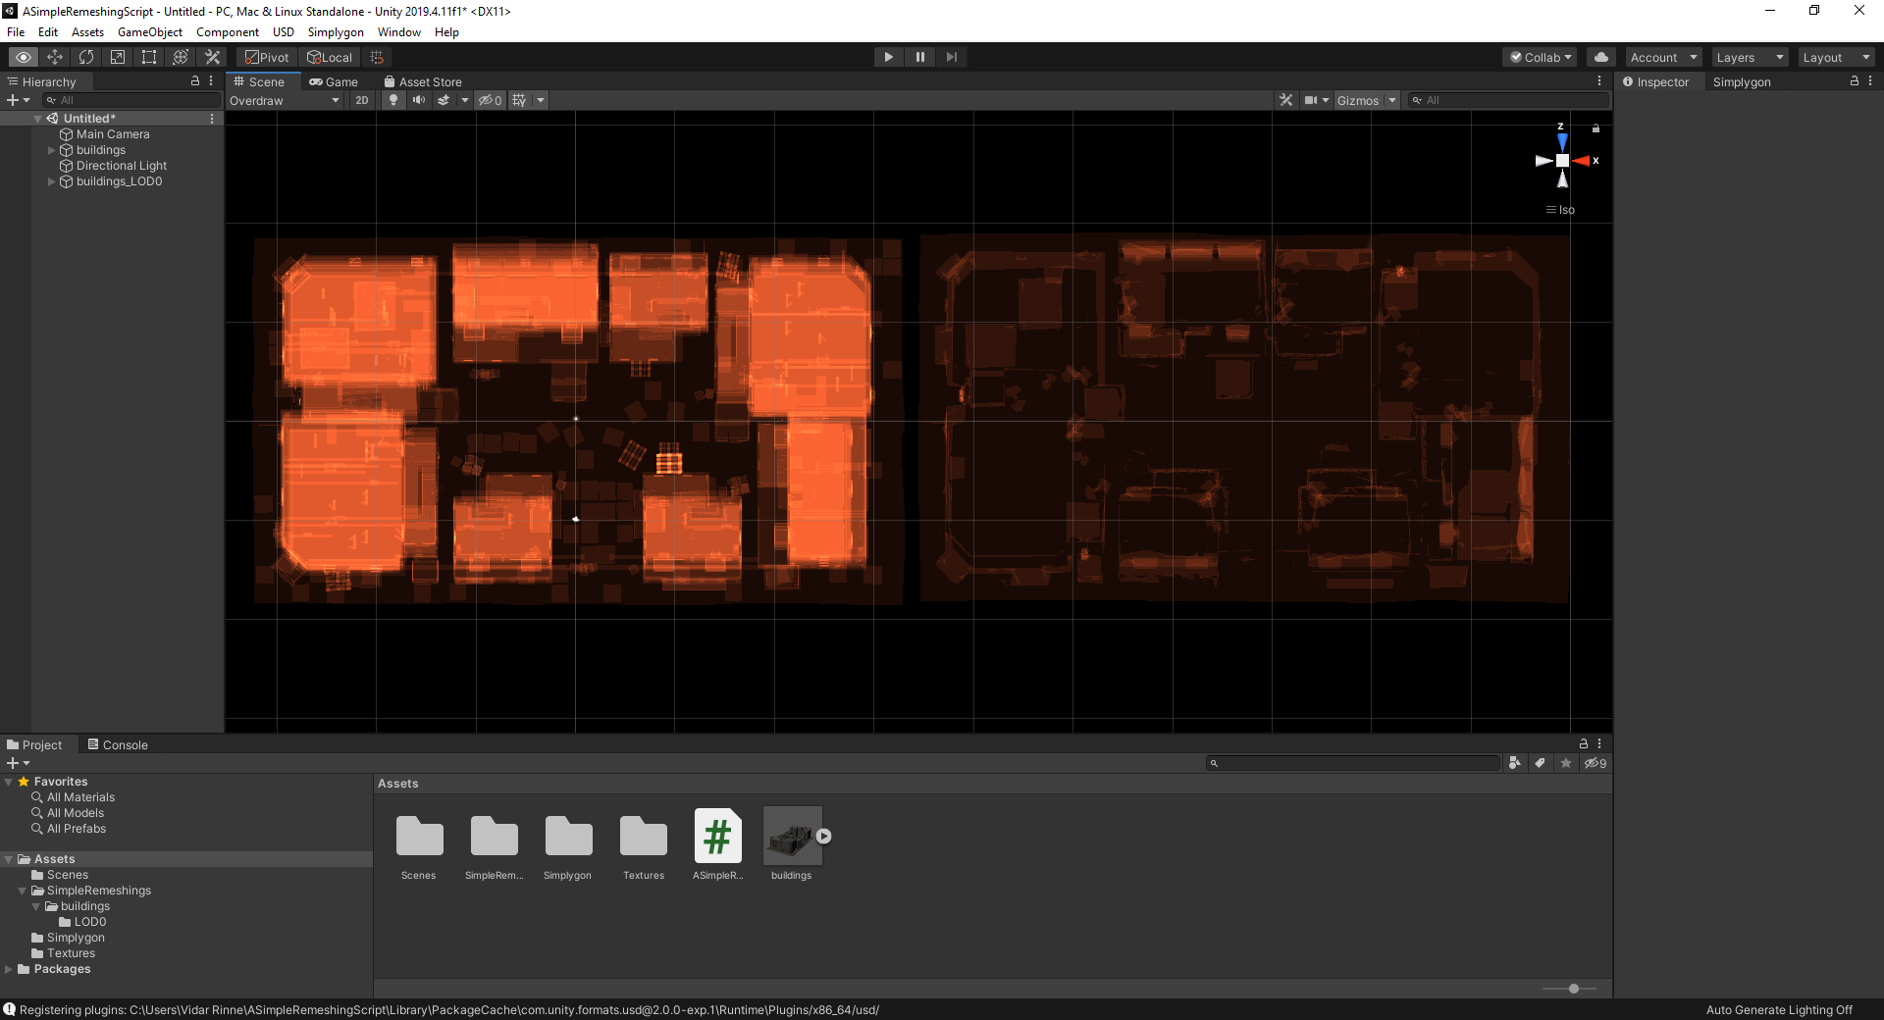1884x1020 pixels.
Task: Open the custom editor tools wrench icon
Action: [212, 57]
